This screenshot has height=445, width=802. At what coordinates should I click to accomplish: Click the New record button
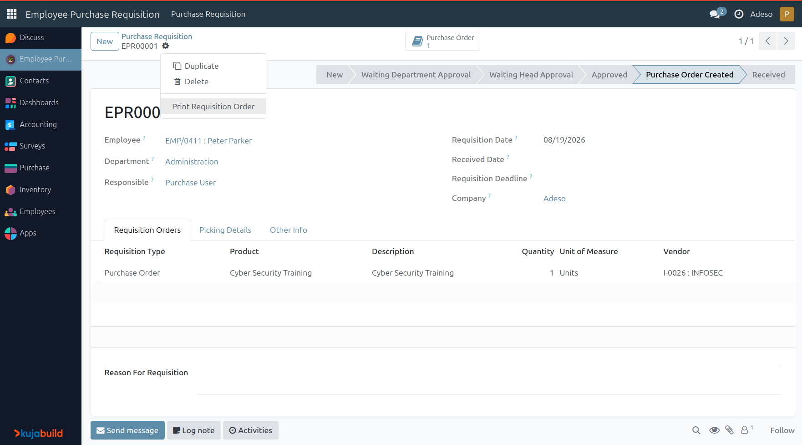[x=105, y=41]
